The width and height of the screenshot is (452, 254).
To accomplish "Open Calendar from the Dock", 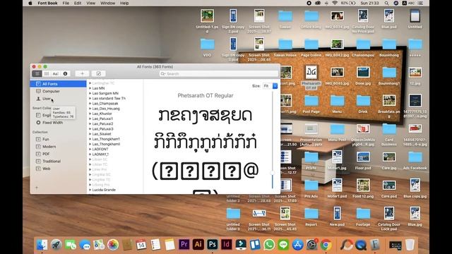I will point(141,245).
